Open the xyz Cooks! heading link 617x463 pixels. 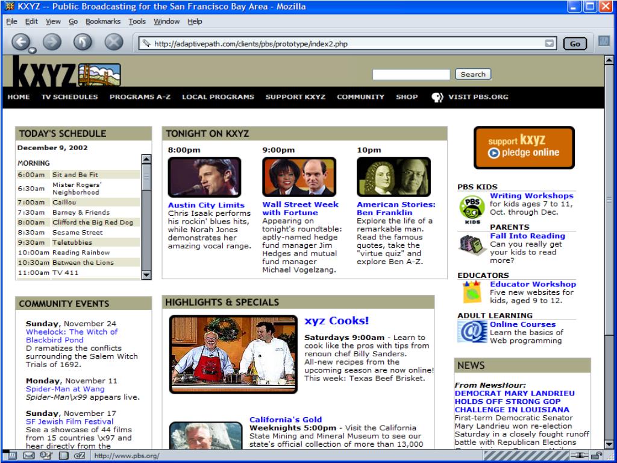[x=336, y=321]
